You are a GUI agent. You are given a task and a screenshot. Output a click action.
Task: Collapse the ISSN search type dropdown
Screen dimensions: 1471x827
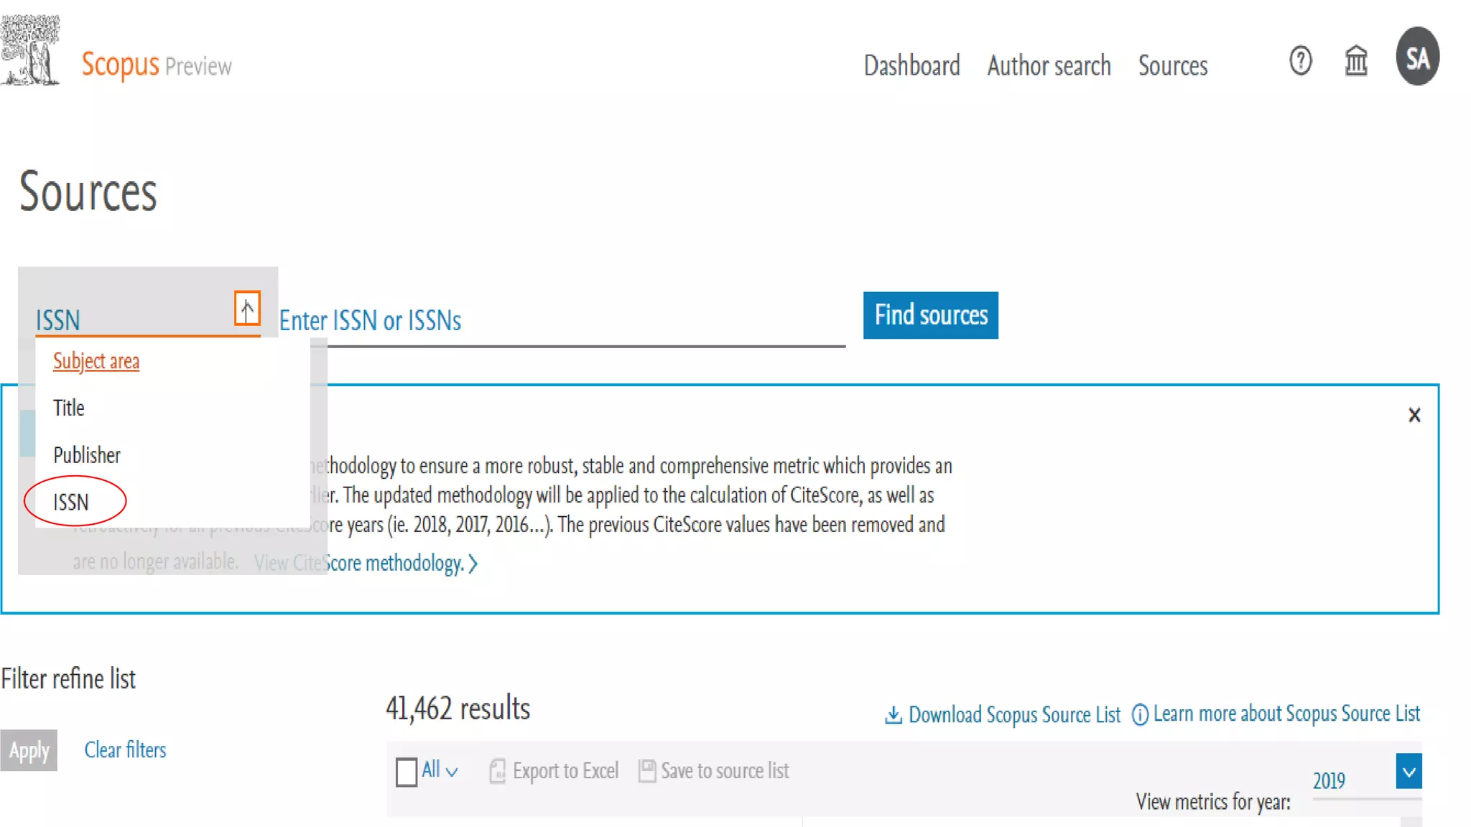pos(247,309)
